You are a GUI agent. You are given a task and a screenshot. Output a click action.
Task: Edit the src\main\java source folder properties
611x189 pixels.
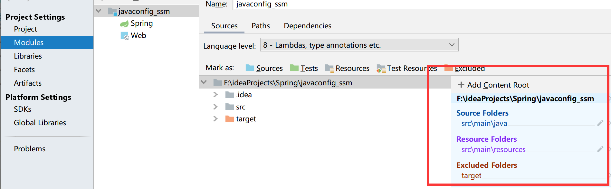[x=600, y=123]
